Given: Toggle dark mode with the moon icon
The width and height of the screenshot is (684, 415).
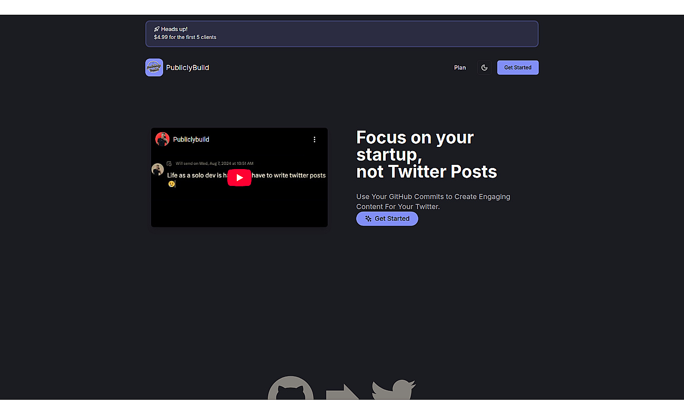Looking at the screenshot, I should click(485, 67).
